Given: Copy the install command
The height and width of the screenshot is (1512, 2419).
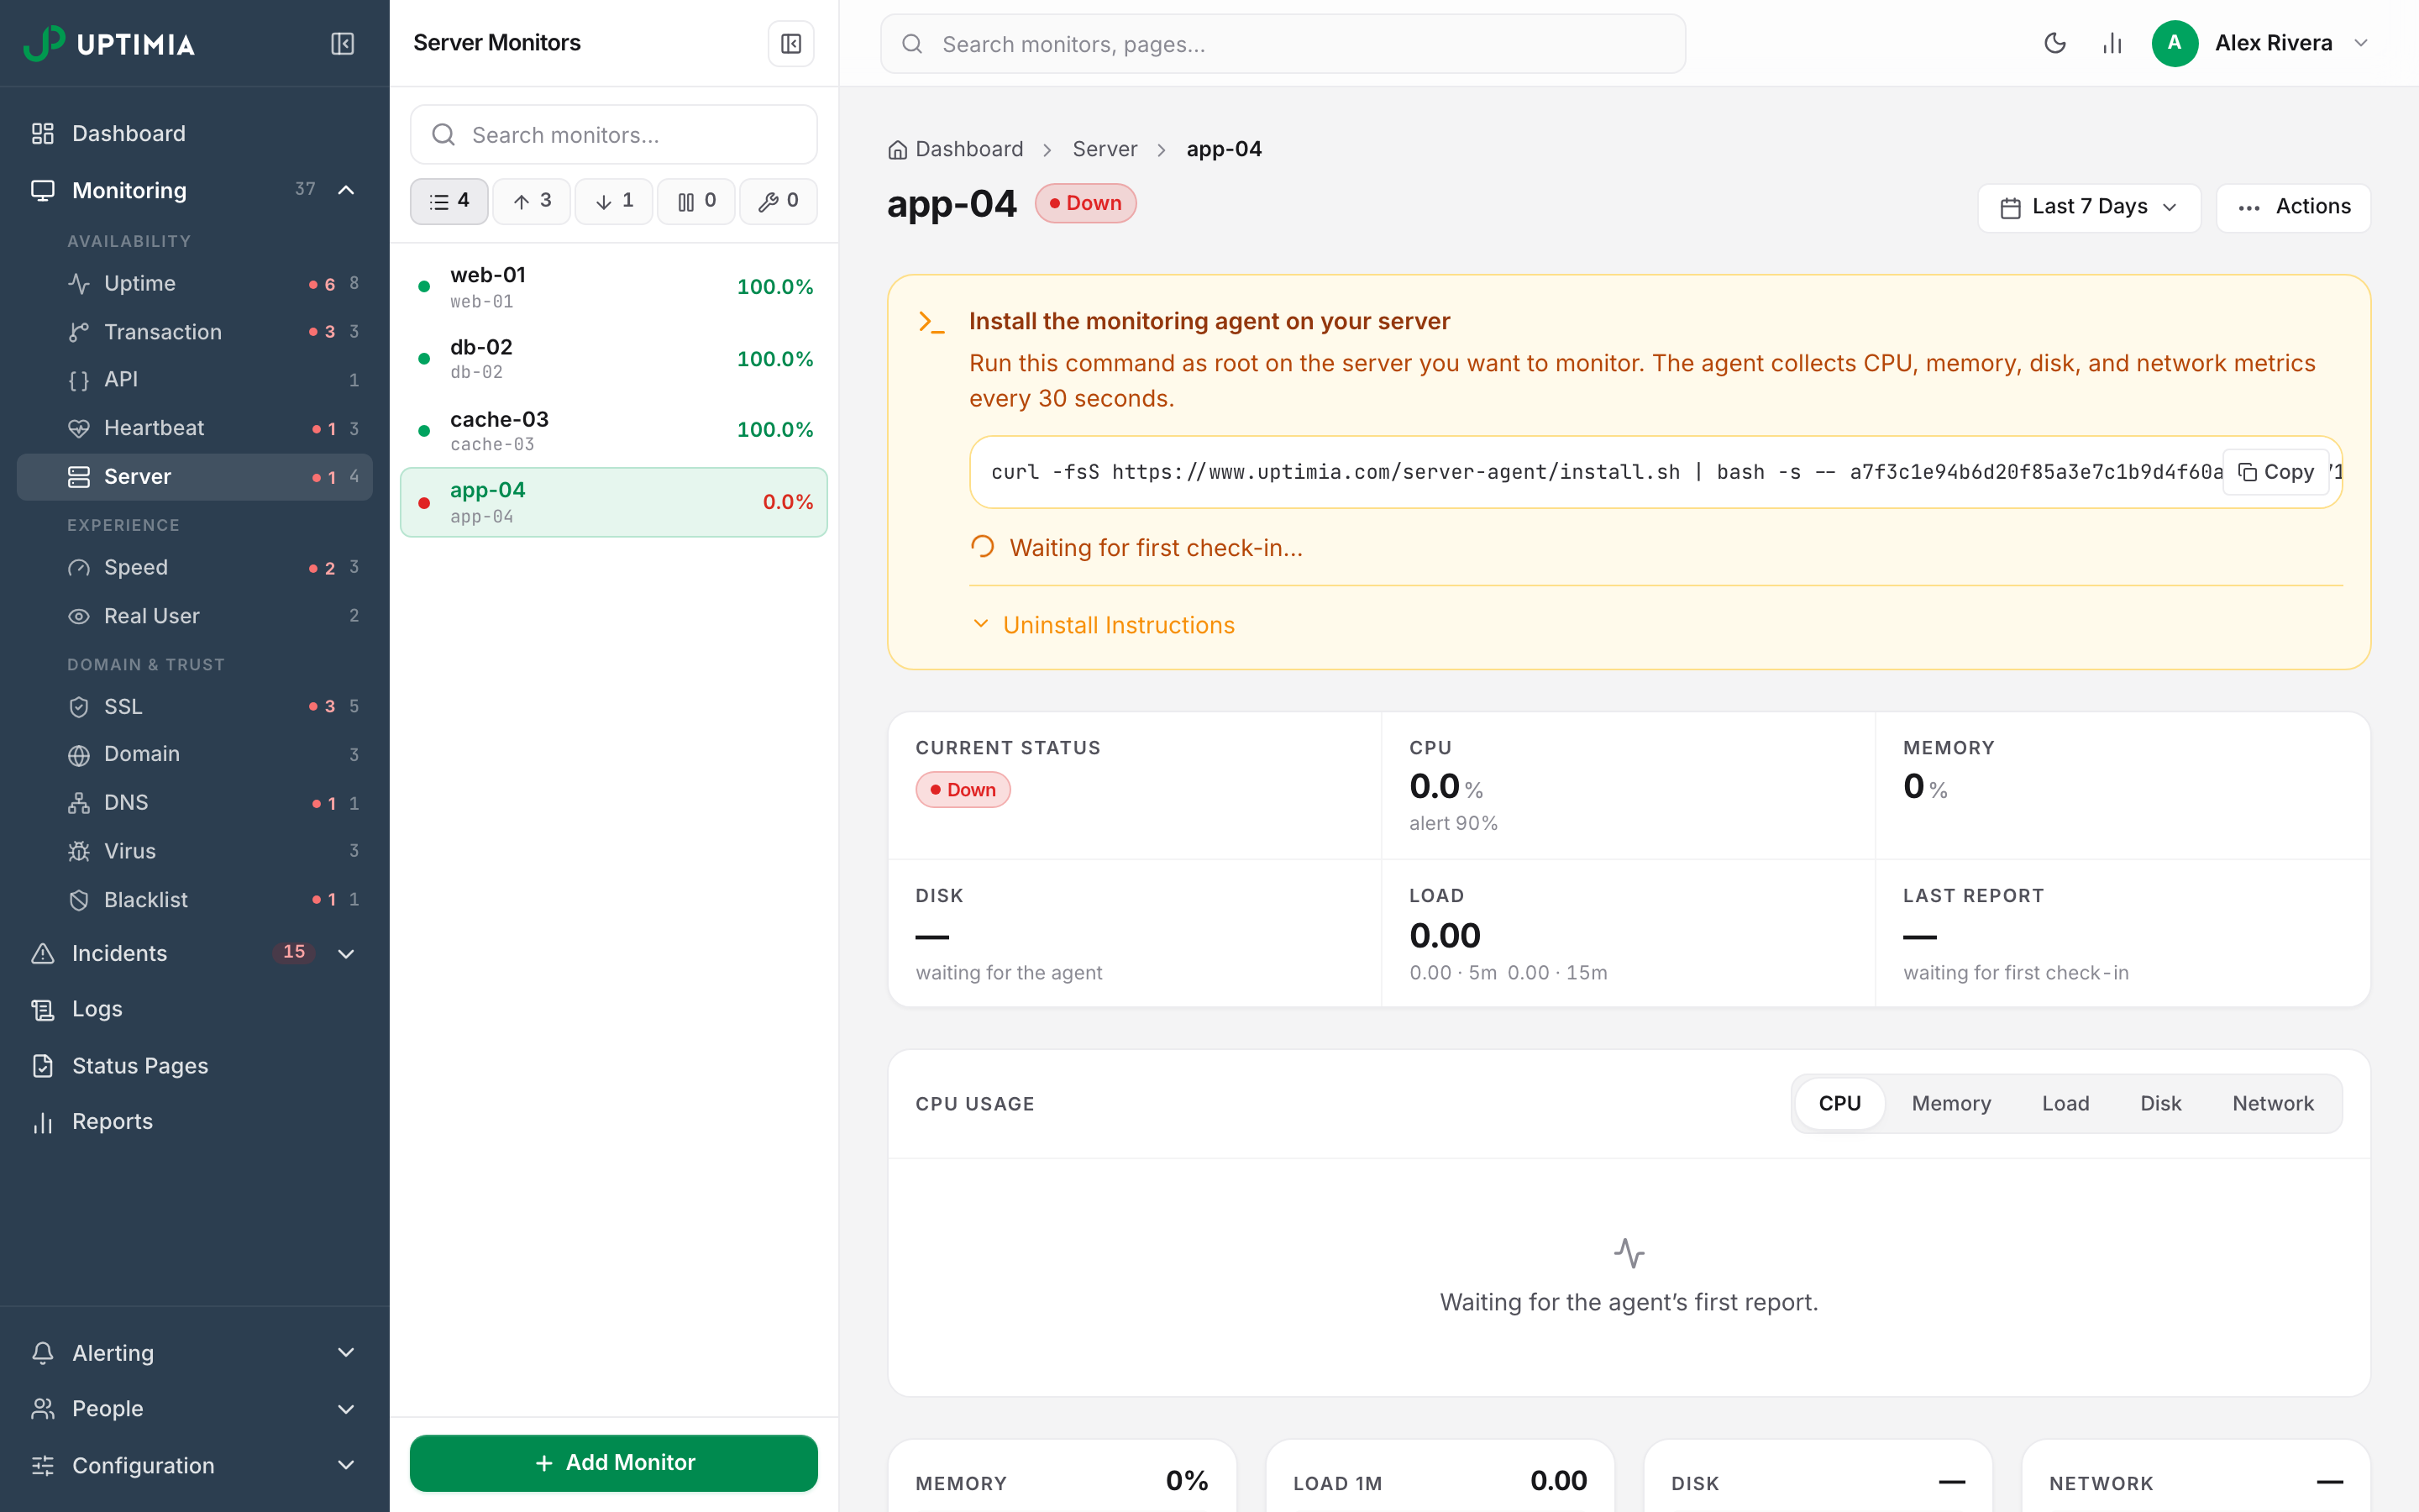Looking at the screenshot, I should tap(2276, 472).
